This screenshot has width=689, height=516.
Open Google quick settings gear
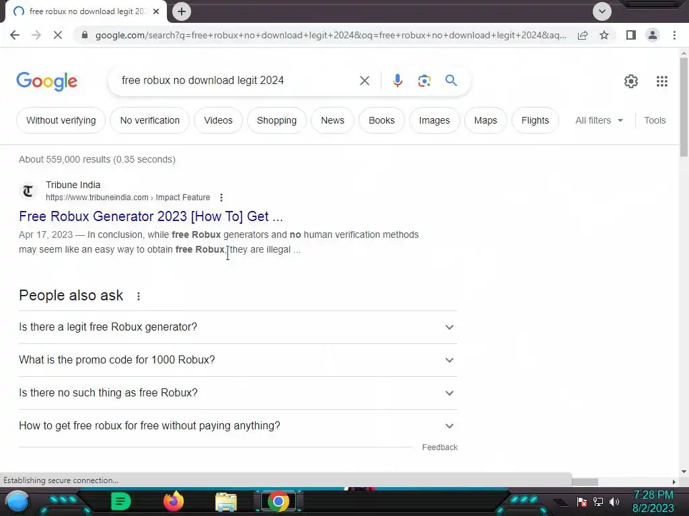(631, 81)
